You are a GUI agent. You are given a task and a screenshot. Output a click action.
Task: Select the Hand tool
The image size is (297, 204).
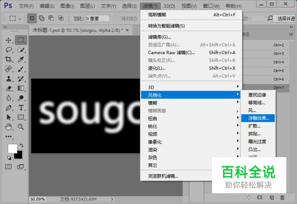(9, 127)
